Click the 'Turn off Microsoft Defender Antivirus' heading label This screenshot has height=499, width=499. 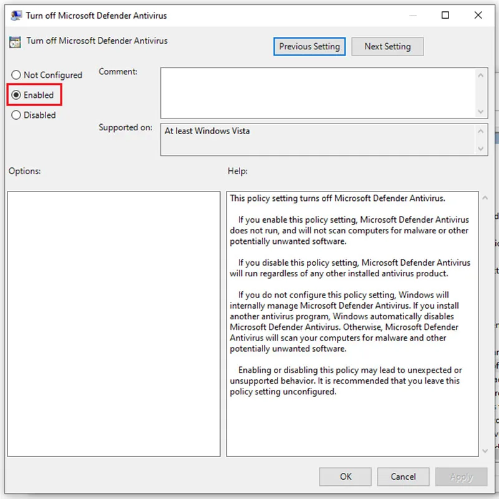tap(97, 41)
